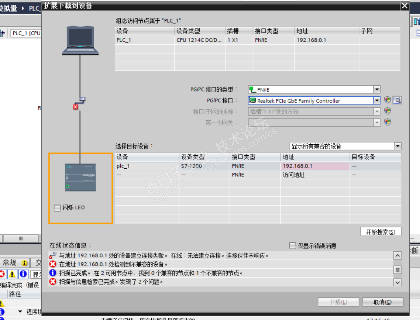
Task: Click the 开始搜索(S) button
Action: (x=381, y=232)
